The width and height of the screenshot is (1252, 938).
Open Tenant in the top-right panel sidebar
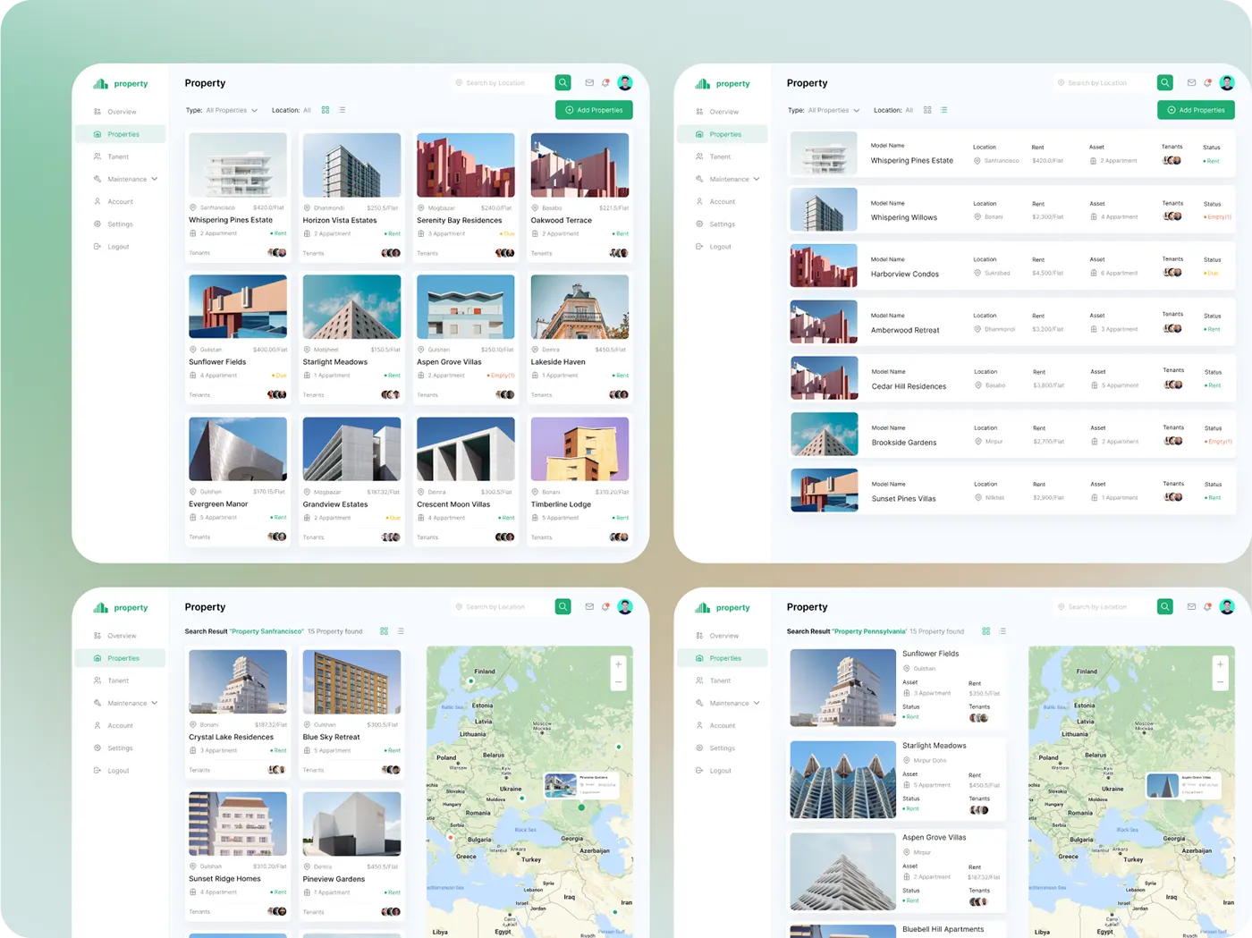pos(714,156)
